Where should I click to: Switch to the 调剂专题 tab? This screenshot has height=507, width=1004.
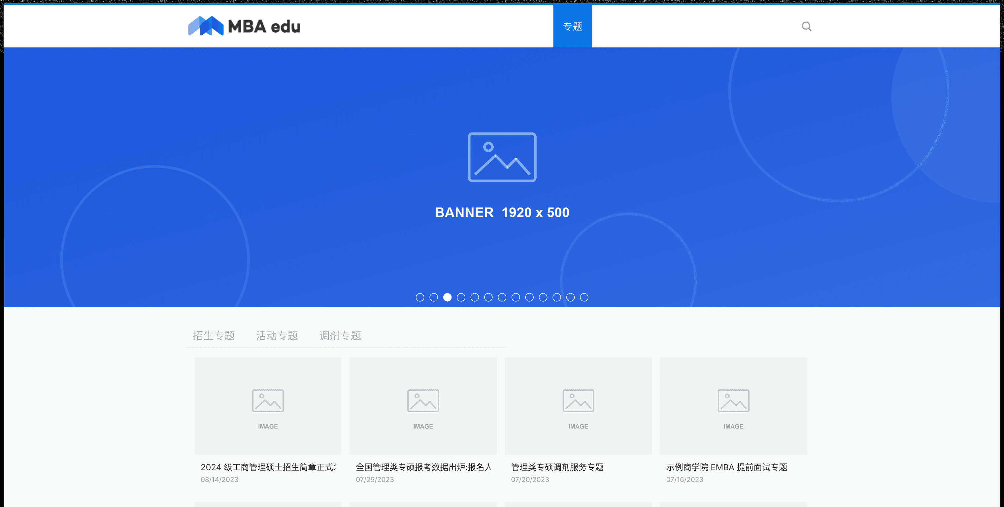[340, 335]
